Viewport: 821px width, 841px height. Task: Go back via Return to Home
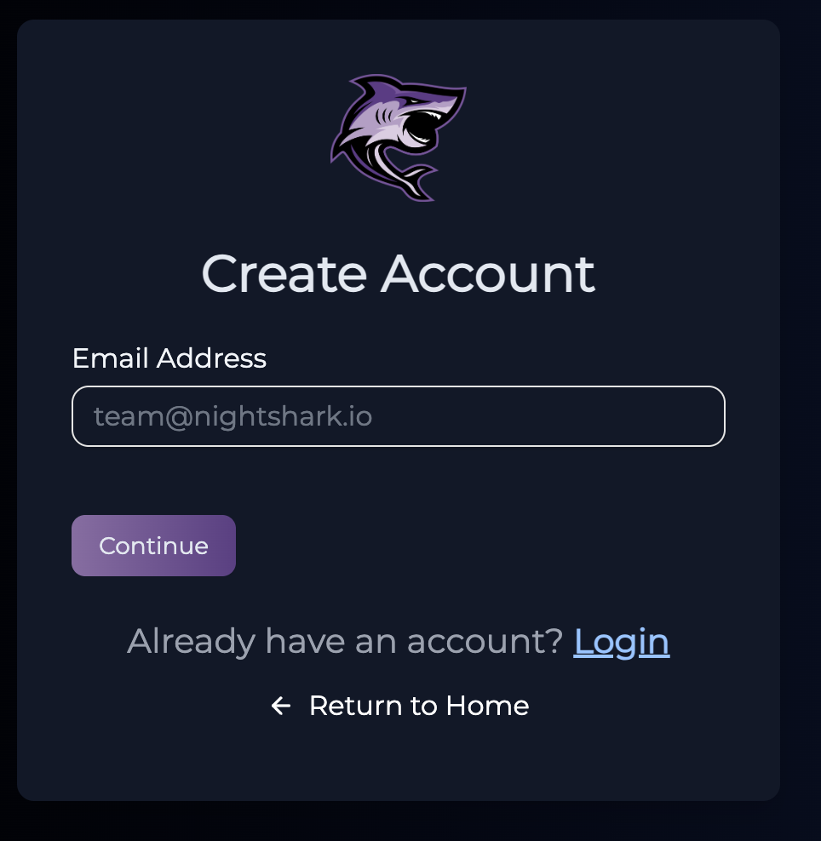pyautogui.click(x=418, y=706)
